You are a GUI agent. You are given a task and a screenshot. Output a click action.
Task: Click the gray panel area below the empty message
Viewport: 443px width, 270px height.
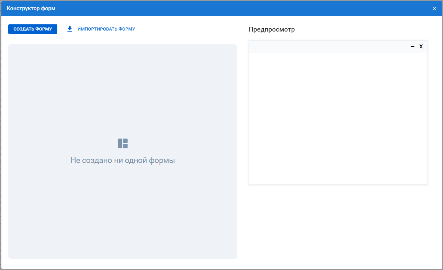123,213
